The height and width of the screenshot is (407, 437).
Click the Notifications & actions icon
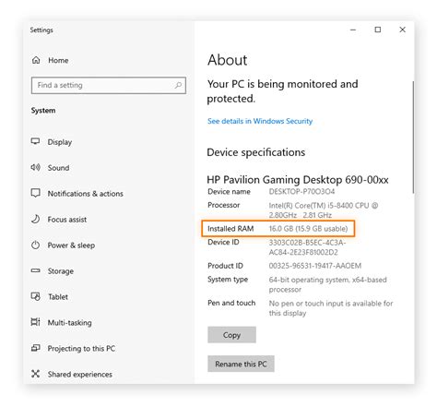coord(35,193)
